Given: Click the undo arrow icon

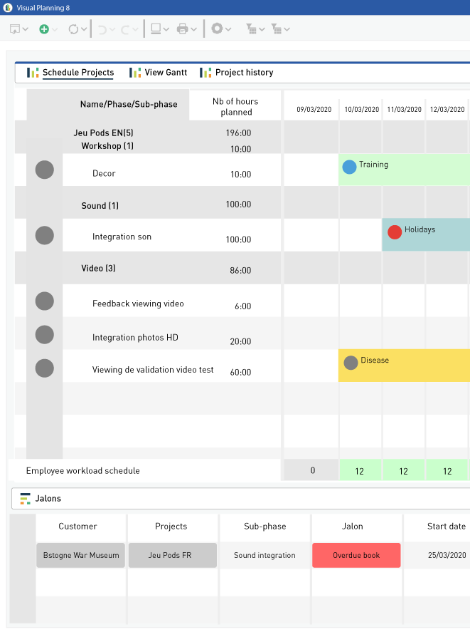Looking at the screenshot, I should tap(102, 29).
